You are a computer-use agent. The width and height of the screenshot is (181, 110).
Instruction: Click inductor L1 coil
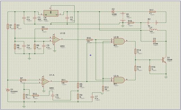tap(153, 30)
